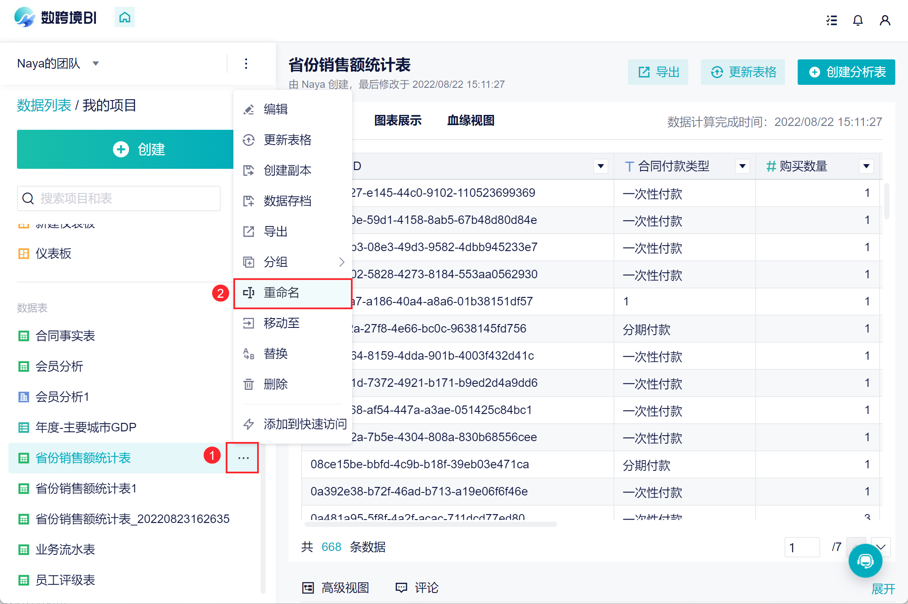The width and height of the screenshot is (908, 604).
Task: Choose 删除 in the context menu
Action: click(276, 384)
